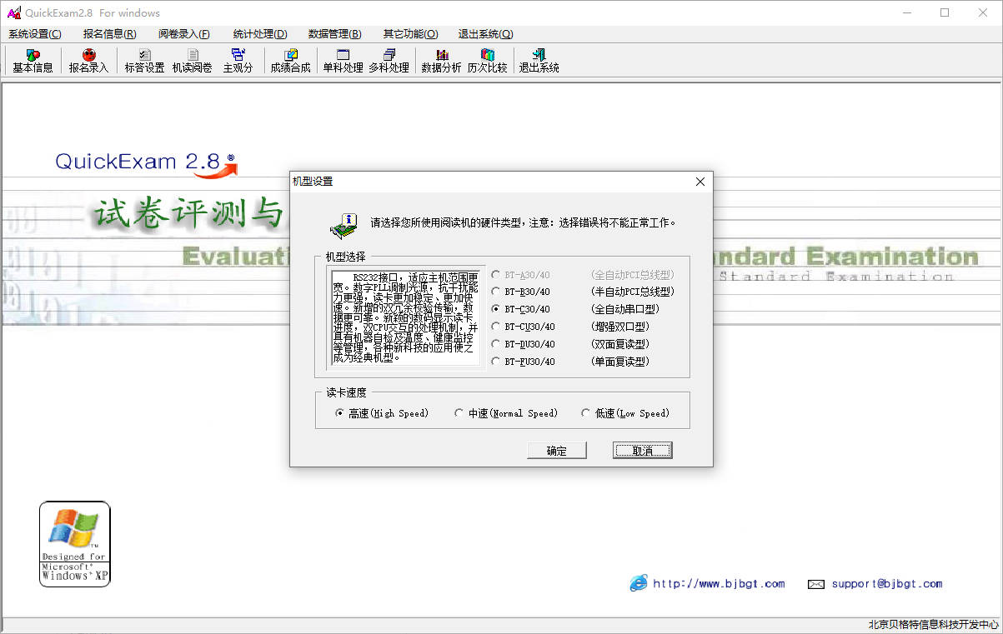Click the 数据分析 toolbar icon
The height and width of the screenshot is (634, 1003).
[x=441, y=61]
